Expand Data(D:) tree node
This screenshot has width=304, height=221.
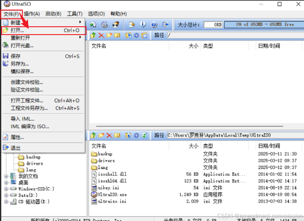click(x=6, y=195)
